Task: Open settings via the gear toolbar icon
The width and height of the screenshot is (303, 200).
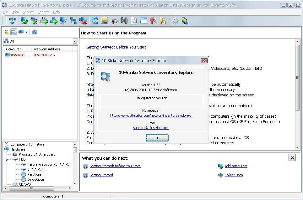Action: tap(176, 21)
